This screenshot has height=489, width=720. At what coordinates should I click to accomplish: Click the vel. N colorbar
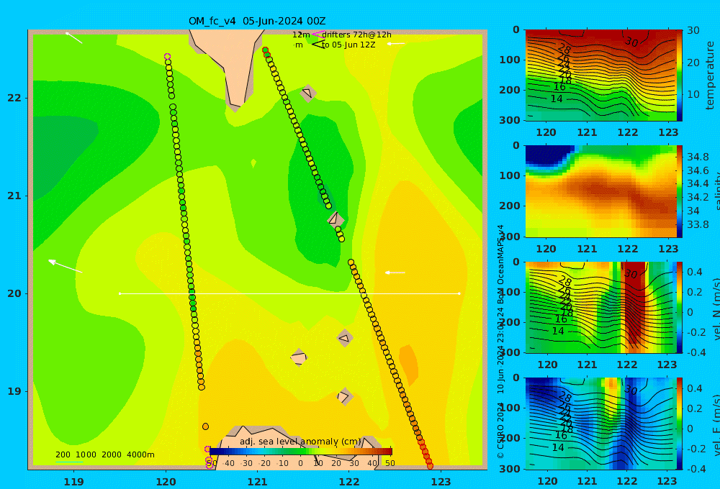pos(680,307)
